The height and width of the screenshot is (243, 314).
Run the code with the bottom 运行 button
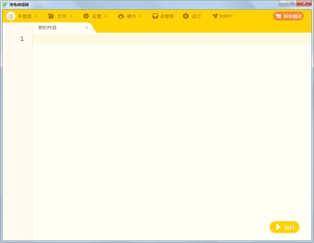[284, 227]
